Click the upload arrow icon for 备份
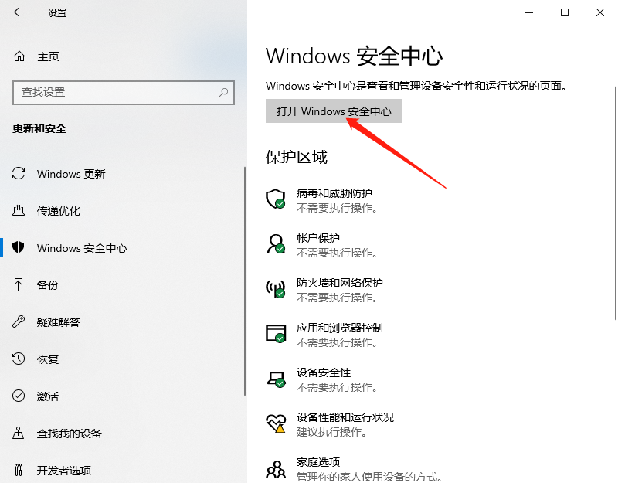The image size is (618, 483). point(18,284)
